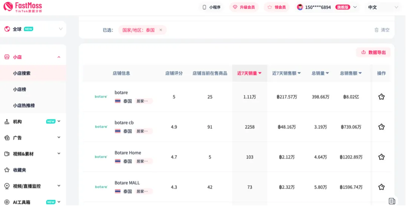407x206 pixels.
Task: Click the 店铺评分 column header
Action: 174,73
